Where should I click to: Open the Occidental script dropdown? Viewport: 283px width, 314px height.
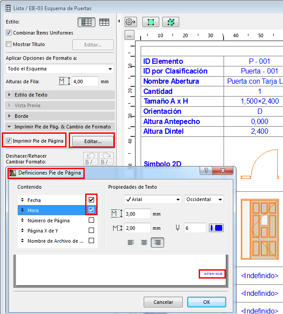pyautogui.click(x=204, y=199)
